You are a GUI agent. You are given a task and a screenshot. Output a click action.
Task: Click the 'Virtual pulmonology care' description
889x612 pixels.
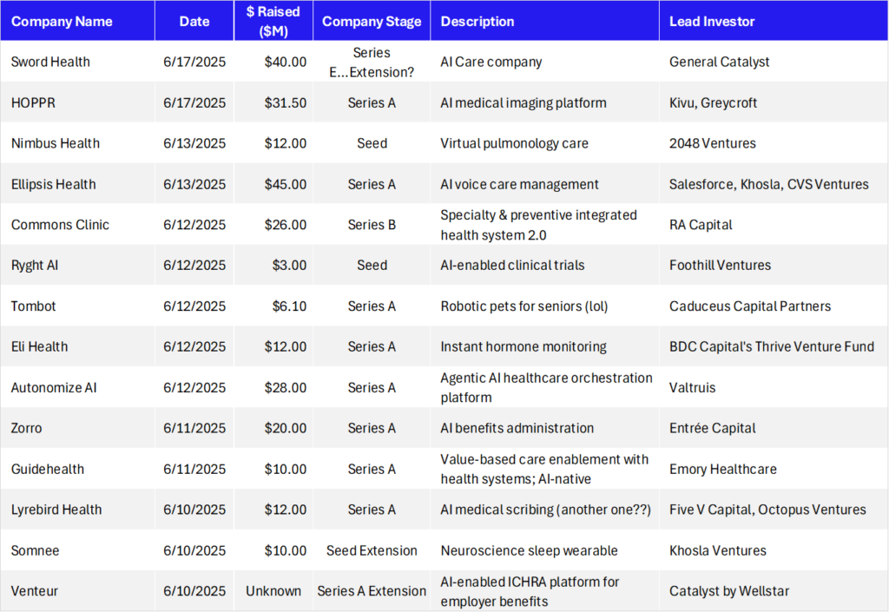[514, 143]
